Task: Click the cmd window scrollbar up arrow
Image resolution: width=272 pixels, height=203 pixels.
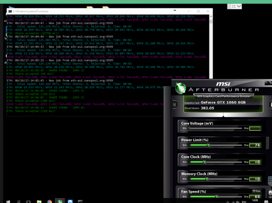Action: pyautogui.click(x=211, y=16)
